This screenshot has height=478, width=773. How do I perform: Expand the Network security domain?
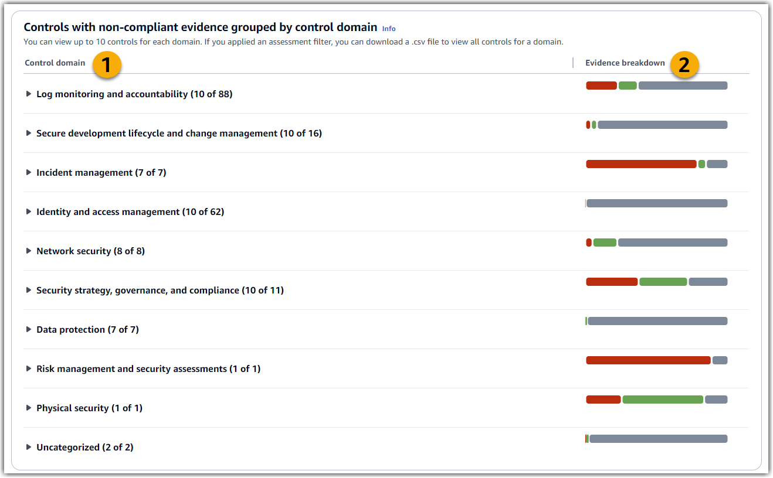[x=29, y=251]
